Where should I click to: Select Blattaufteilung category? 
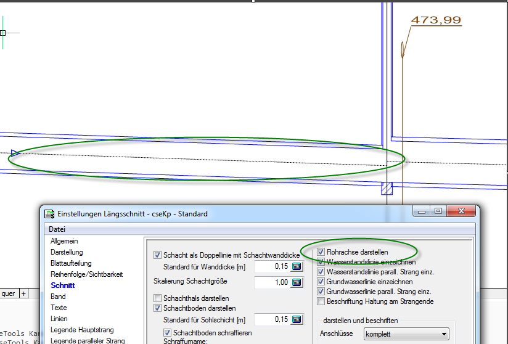71,263
